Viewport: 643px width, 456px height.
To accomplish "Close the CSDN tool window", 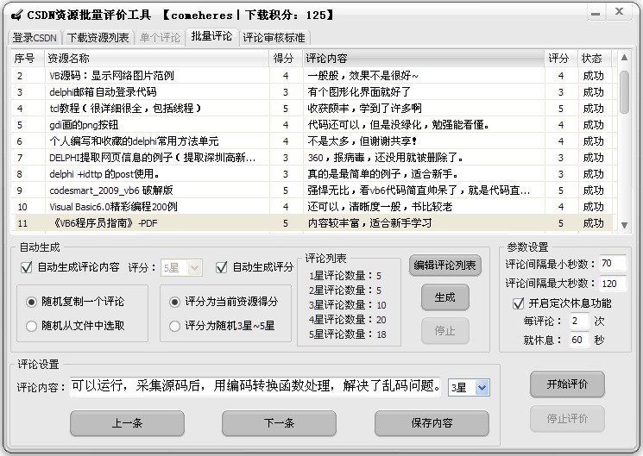I will [x=619, y=12].
